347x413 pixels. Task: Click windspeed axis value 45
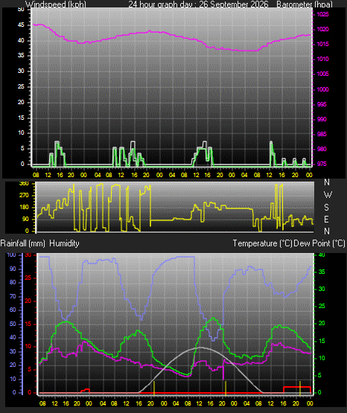(x=21, y=25)
